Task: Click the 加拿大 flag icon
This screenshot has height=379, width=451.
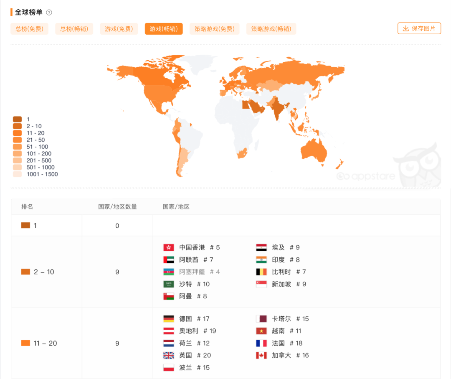Action: [x=261, y=356]
